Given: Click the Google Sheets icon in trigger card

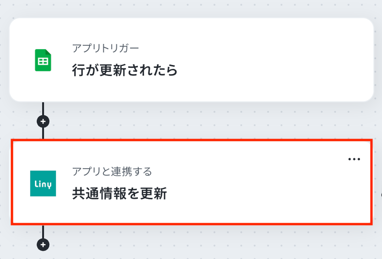Looking at the screenshot, I should click(x=43, y=60).
